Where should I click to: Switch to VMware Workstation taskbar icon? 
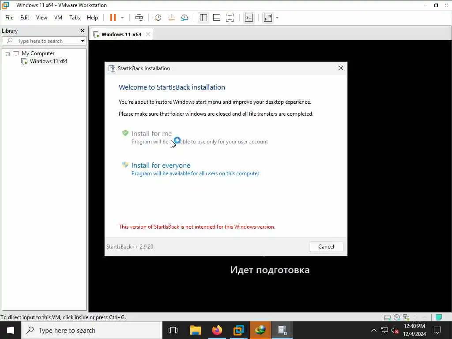tap(239, 330)
